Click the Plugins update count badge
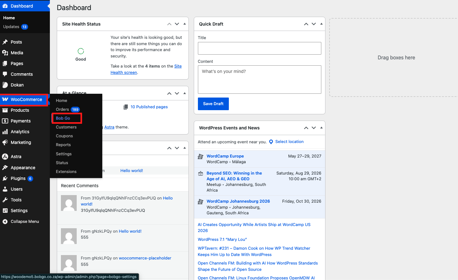 (x=30, y=179)
